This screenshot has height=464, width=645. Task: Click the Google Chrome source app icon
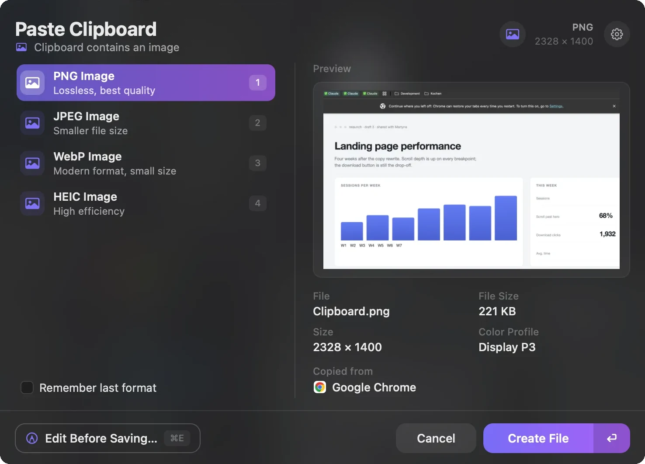click(x=320, y=387)
